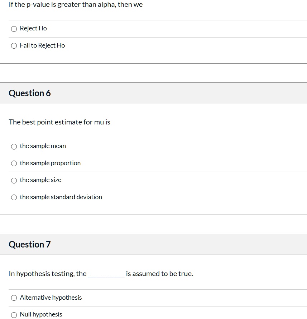Click "The best point estimate for mu is" text

59,122
